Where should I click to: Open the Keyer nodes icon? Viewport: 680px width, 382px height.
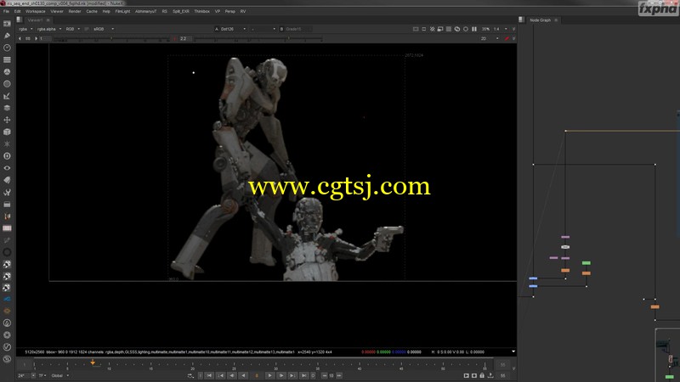point(7,96)
